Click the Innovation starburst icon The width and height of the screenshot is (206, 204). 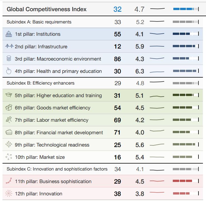[x=9, y=194]
